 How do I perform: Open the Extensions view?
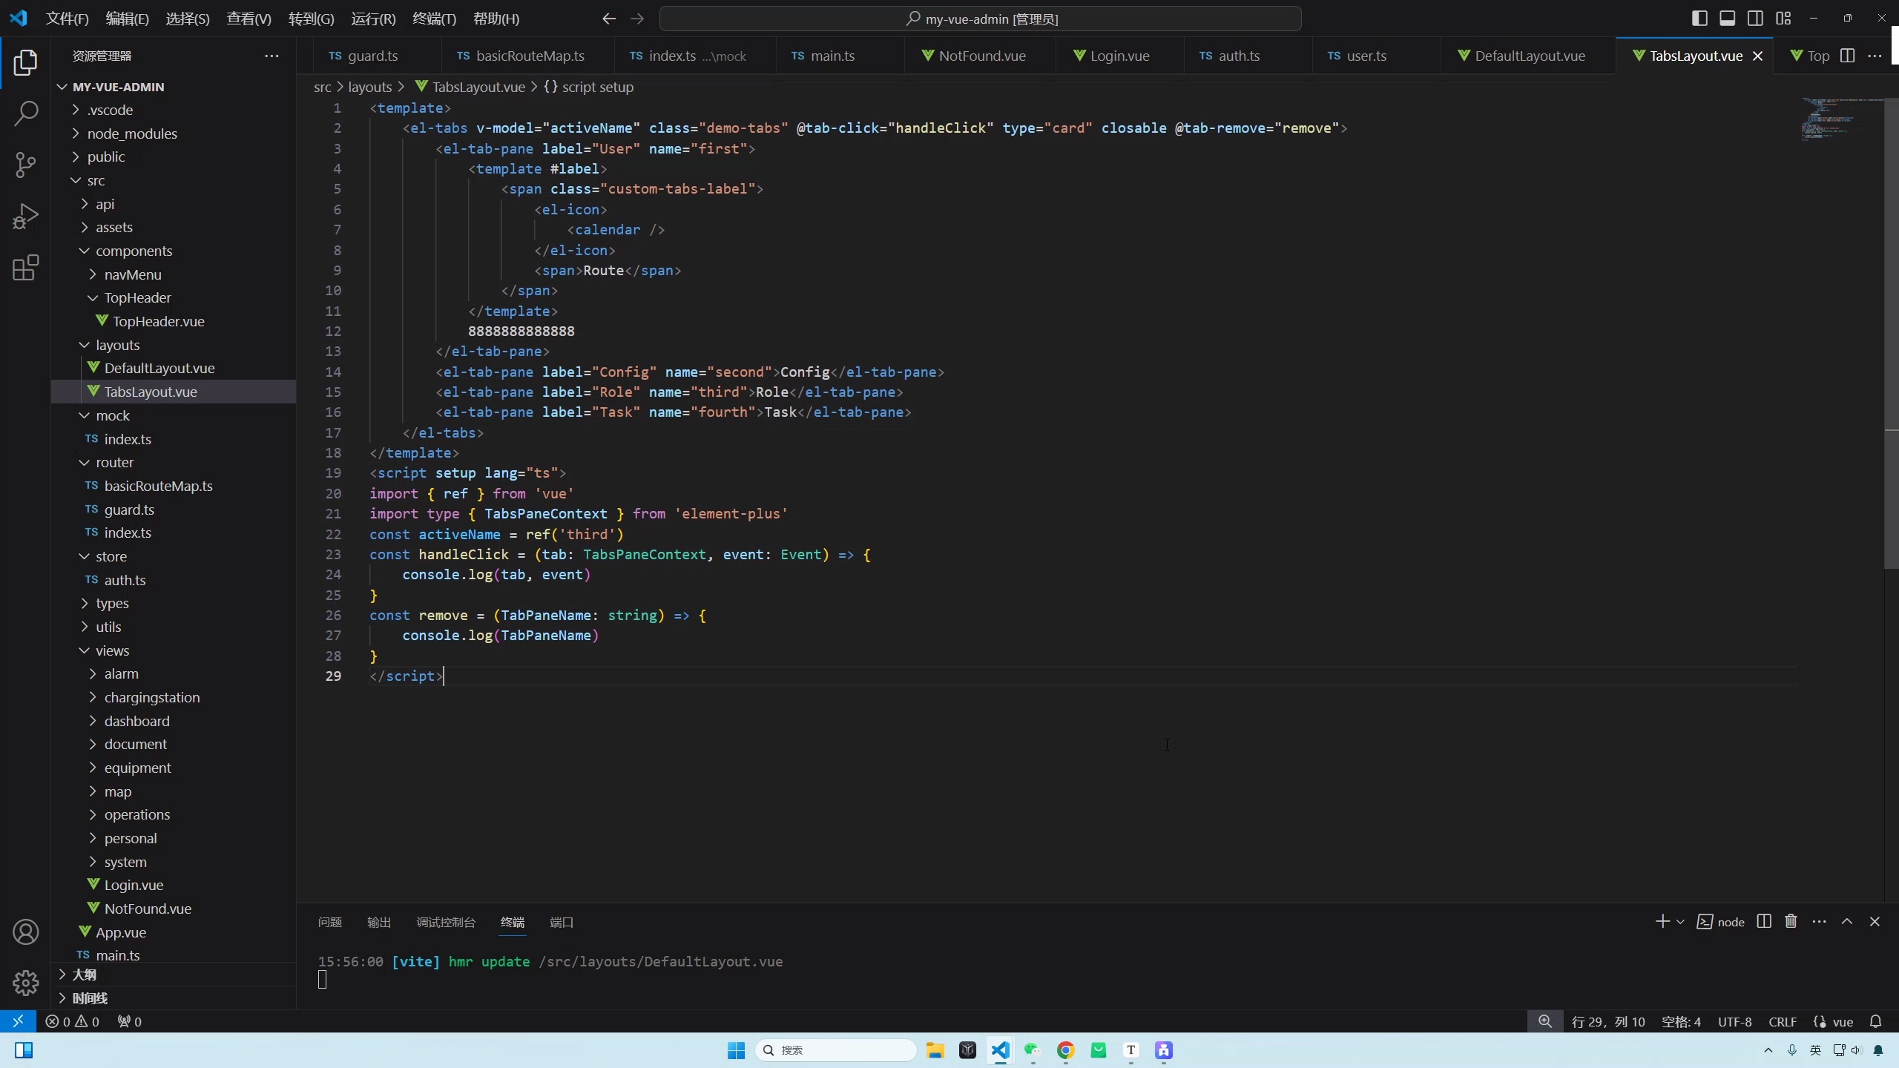click(x=26, y=268)
